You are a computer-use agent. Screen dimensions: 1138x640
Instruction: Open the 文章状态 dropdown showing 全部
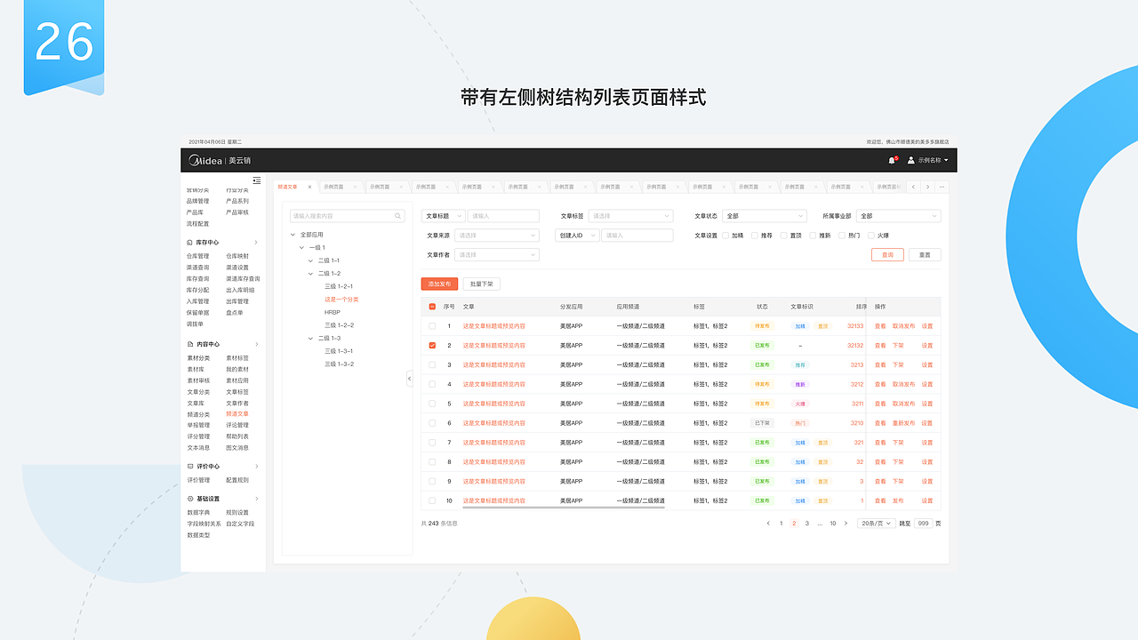763,216
